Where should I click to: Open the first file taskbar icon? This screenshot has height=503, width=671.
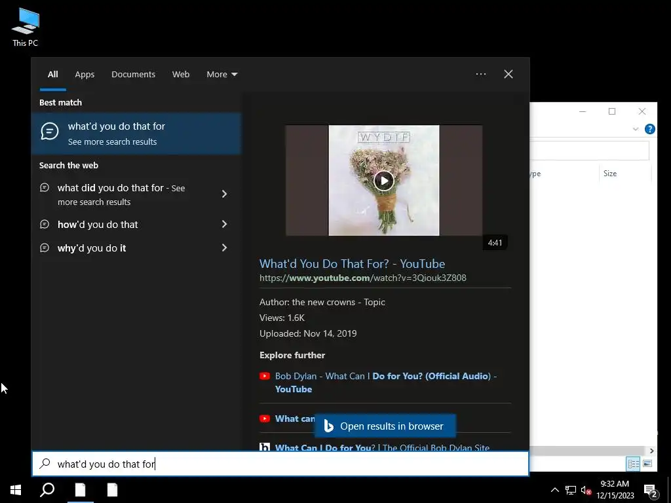coord(81,490)
